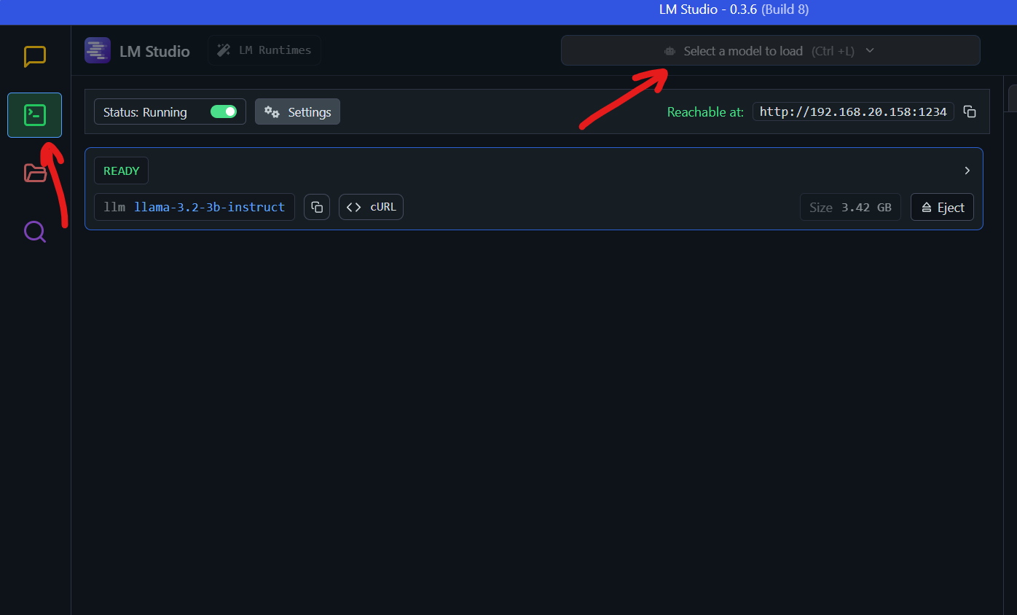The height and width of the screenshot is (615, 1017).
Task: Copy the llama-3.2-3b-instruct model identifier
Action: click(317, 207)
